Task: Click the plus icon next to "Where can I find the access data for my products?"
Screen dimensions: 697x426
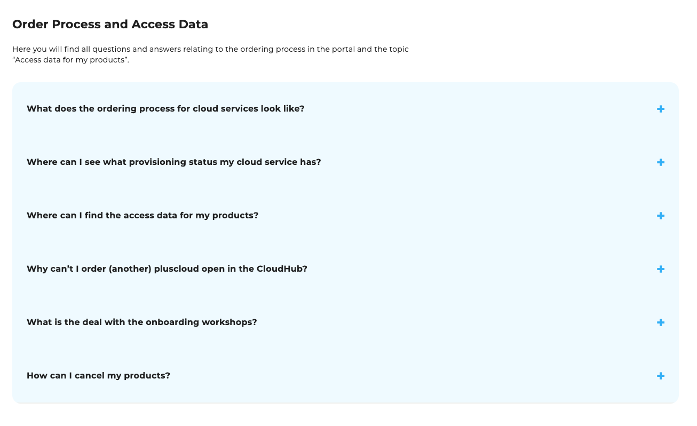Action: pos(661,216)
